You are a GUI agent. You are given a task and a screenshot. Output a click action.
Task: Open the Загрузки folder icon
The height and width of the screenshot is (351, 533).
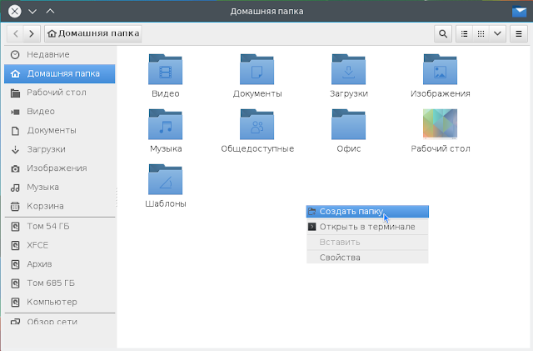point(348,69)
